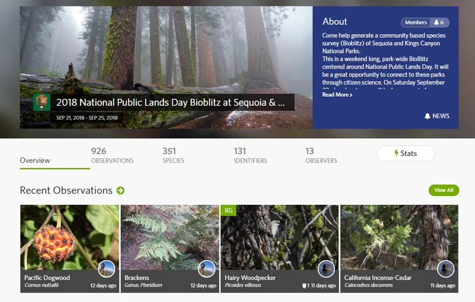The image size is (475, 302).
Task: Click the Recent Observations heading
Action: click(x=66, y=190)
